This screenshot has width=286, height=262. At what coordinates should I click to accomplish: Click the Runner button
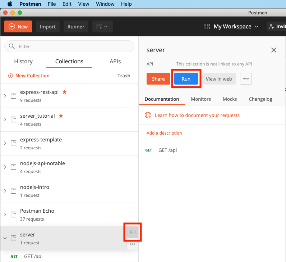click(x=76, y=27)
